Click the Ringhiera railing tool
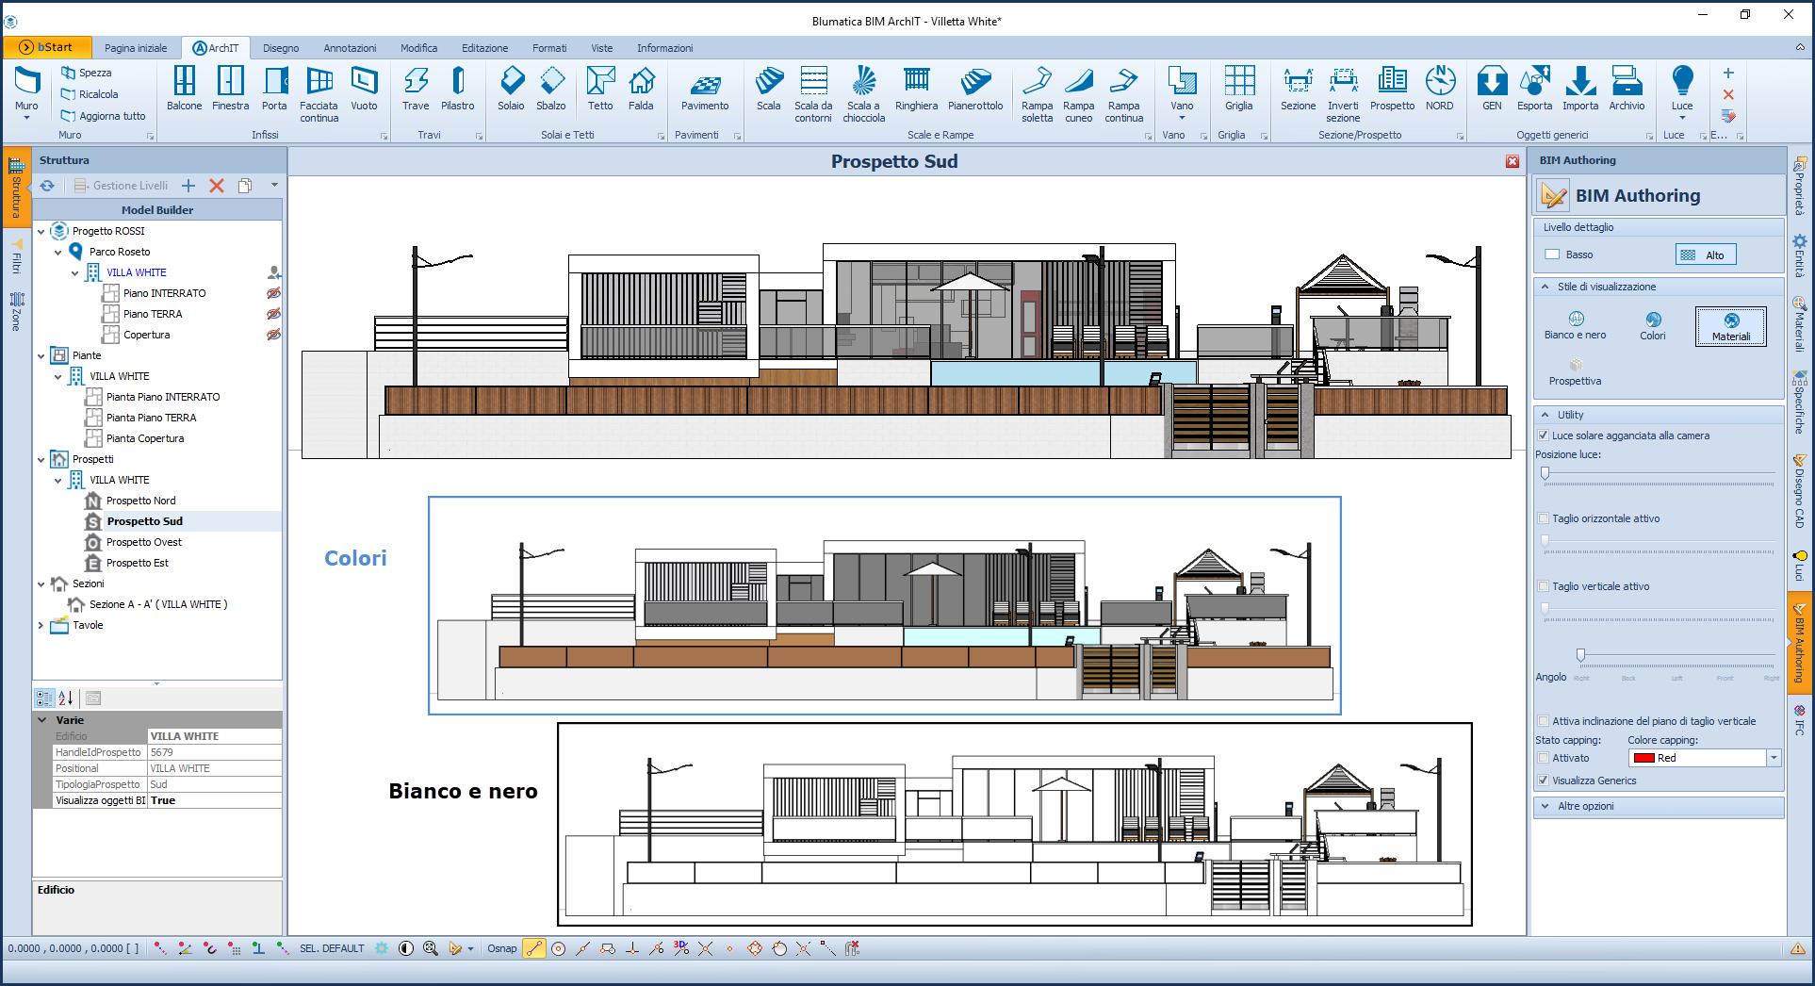This screenshot has height=986, width=1815. click(x=916, y=90)
